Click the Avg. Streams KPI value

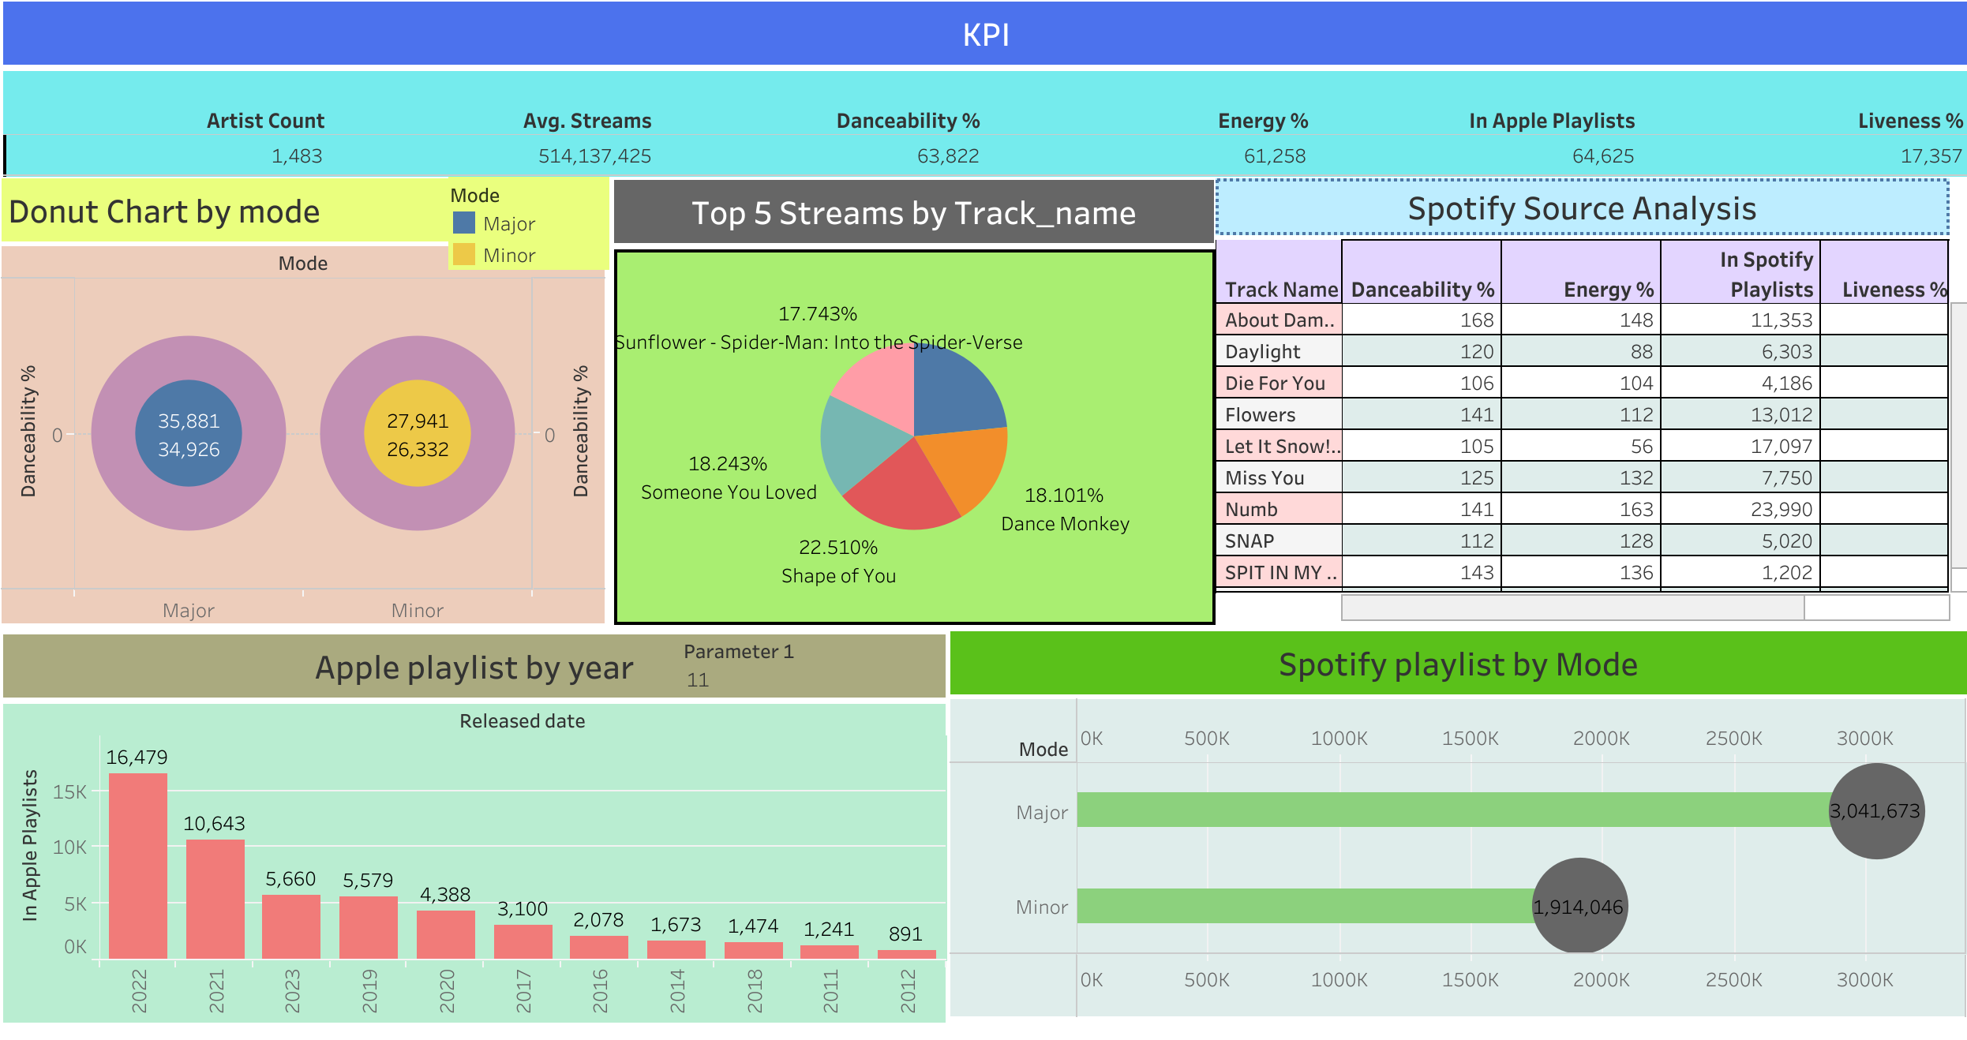[x=594, y=156]
